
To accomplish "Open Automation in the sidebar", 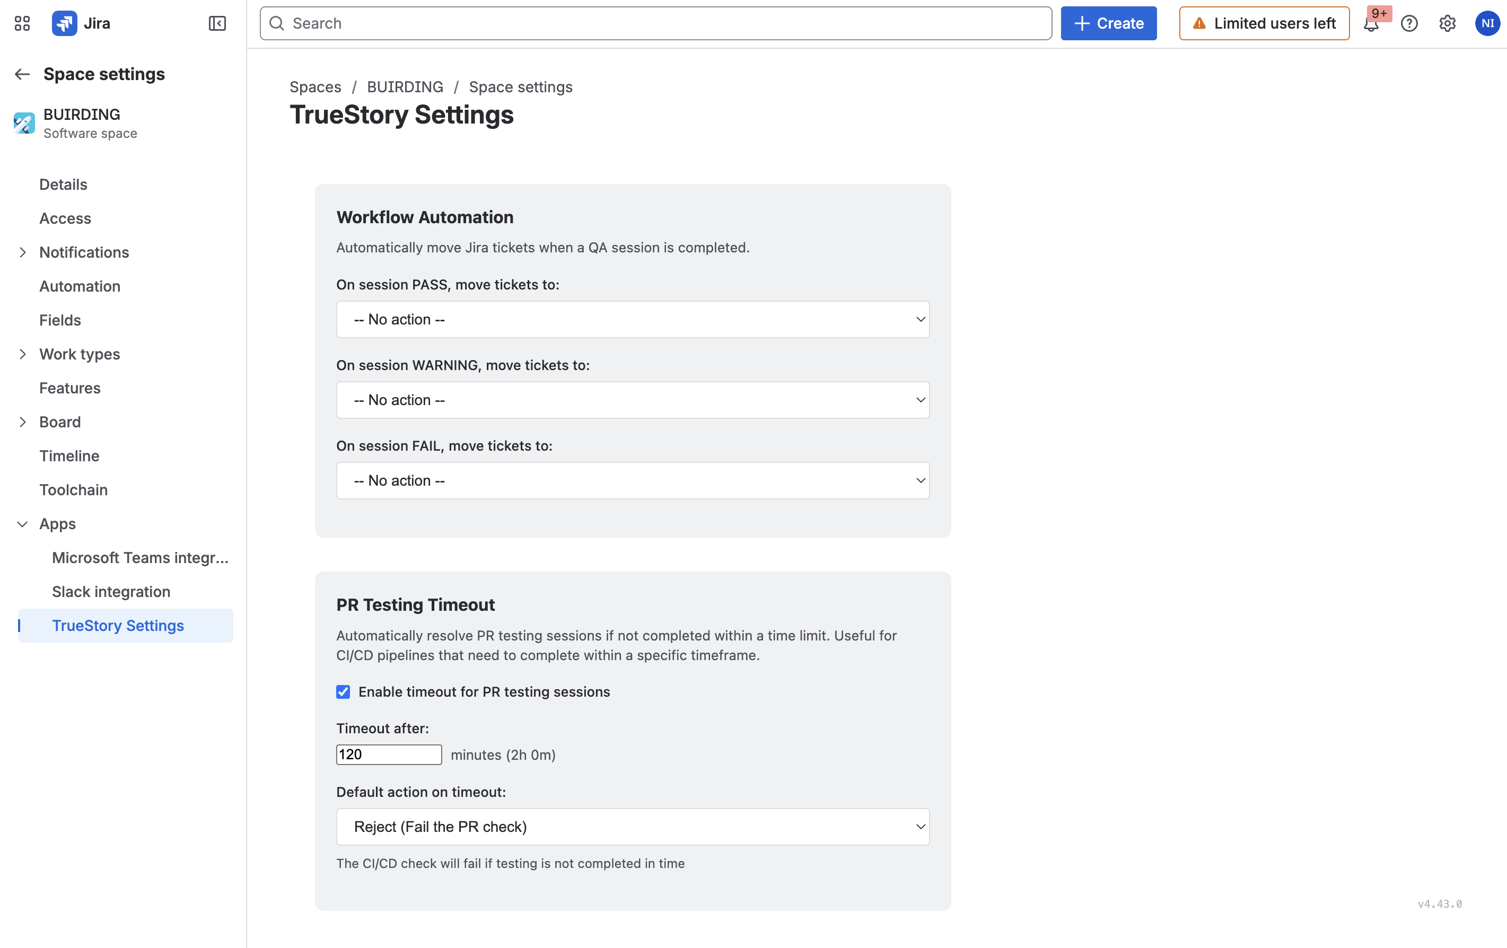I will [x=80, y=286].
